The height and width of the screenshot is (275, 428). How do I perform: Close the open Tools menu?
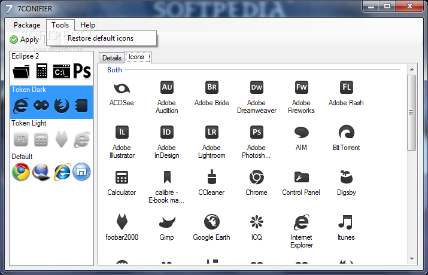(x=60, y=25)
